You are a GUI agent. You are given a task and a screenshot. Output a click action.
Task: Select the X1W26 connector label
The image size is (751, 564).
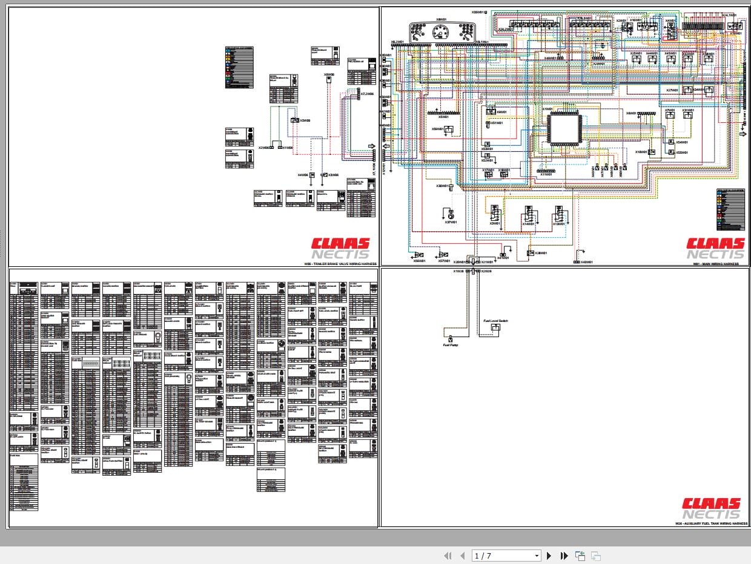click(x=458, y=271)
